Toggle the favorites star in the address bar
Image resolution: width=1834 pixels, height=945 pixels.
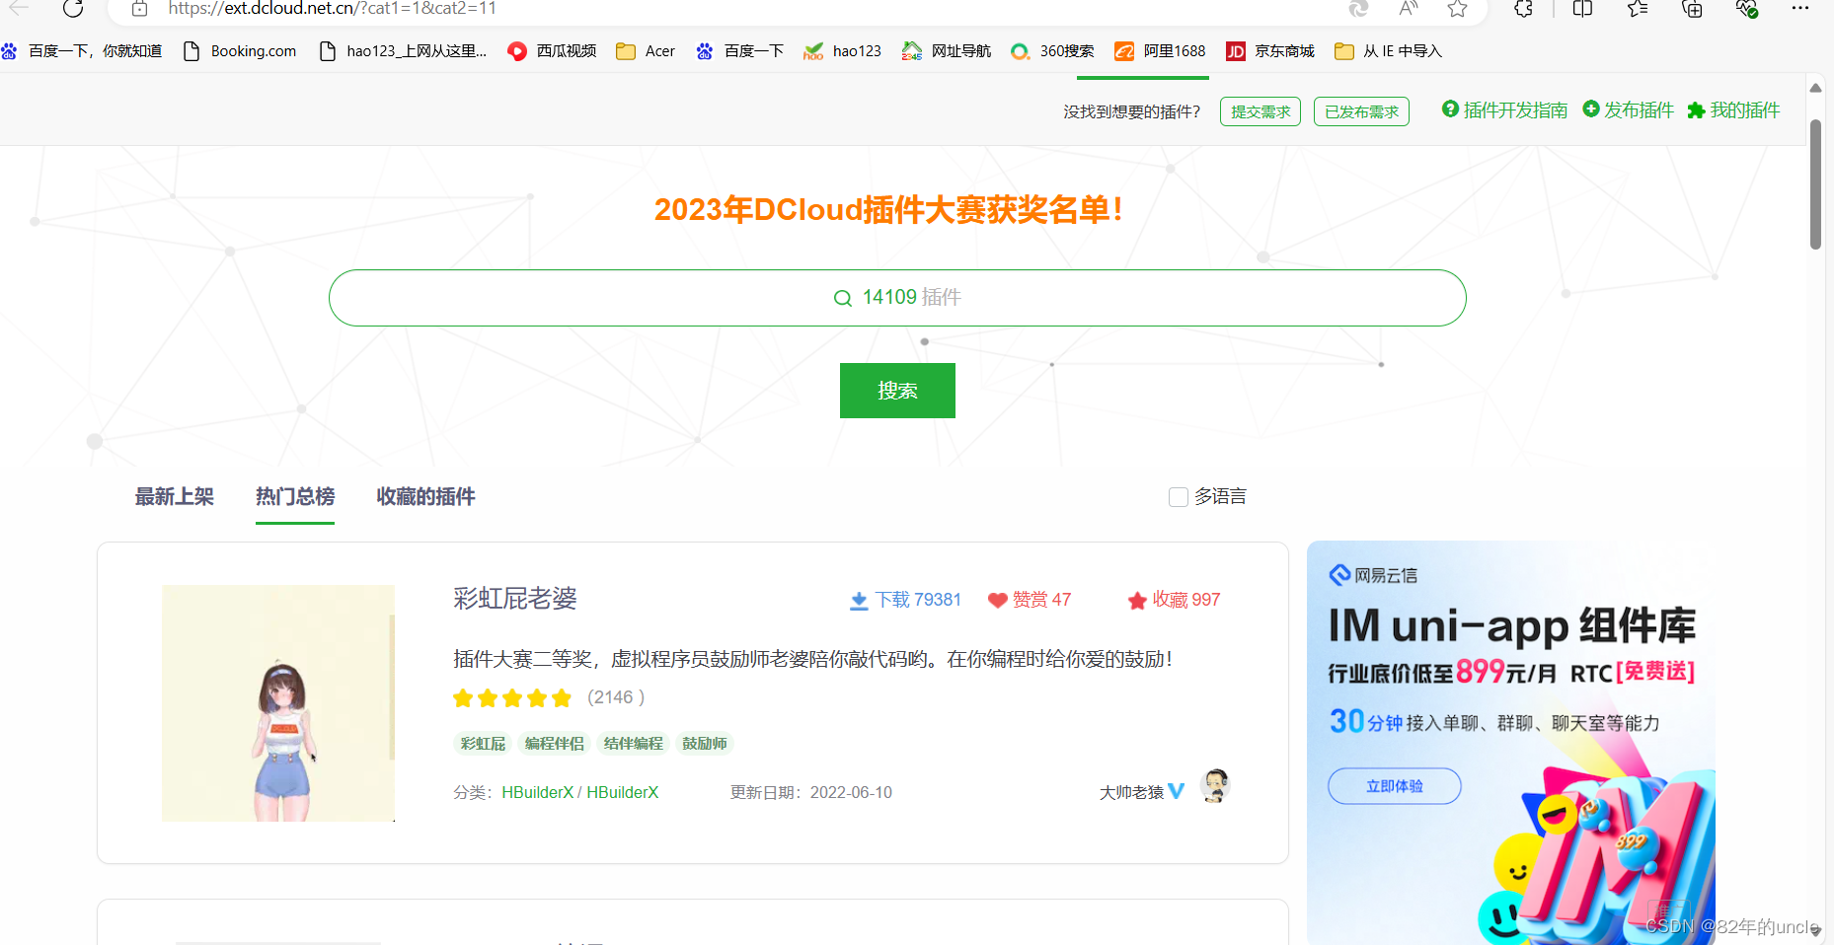click(1457, 9)
